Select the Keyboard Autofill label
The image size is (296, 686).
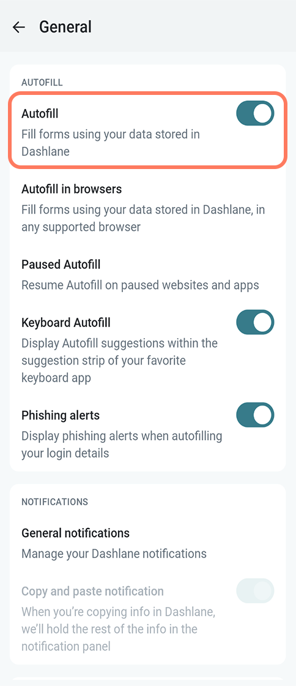click(x=66, y=322)
